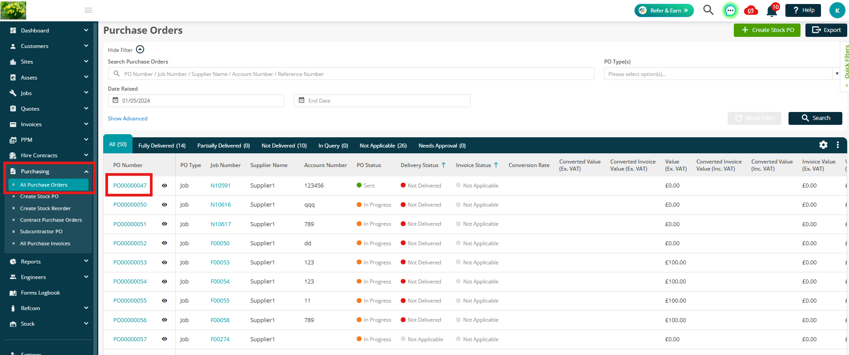Preview PO00000052 with eye icon
The height and width of the screenshot is (355, 849).
165,243
